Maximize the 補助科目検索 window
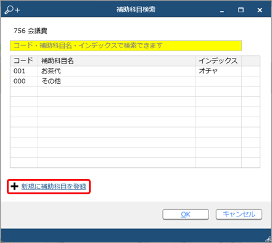 pos(241,10)
